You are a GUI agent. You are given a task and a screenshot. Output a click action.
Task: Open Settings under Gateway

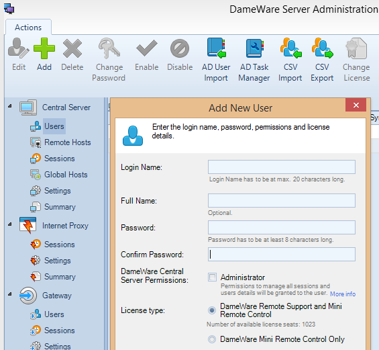[58, 346]
